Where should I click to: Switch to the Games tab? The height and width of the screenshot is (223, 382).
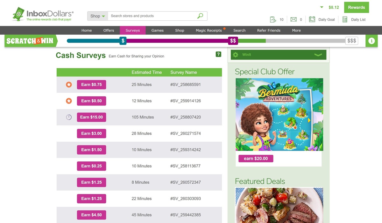[x=157, y=30]
